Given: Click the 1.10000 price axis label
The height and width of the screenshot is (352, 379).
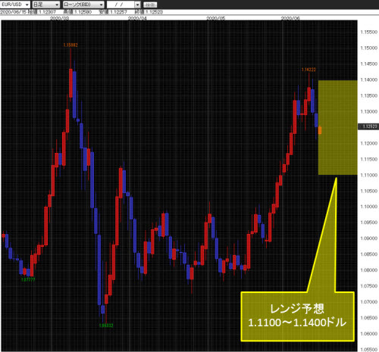Looking at the screenshot, I should coord(369,207).
